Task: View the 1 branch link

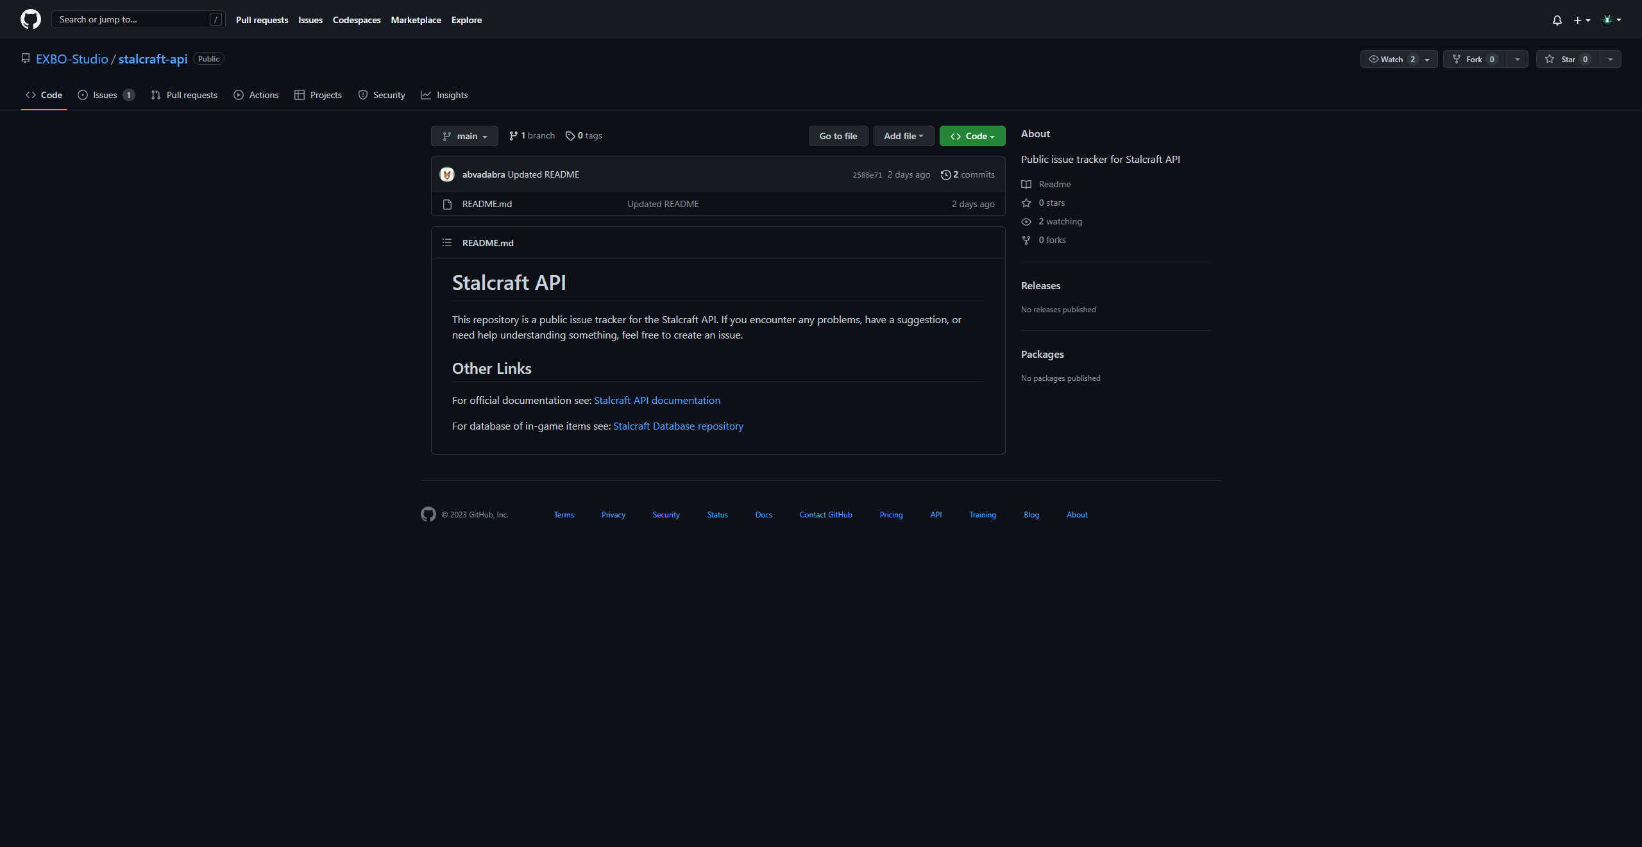Action: (532, 135)
